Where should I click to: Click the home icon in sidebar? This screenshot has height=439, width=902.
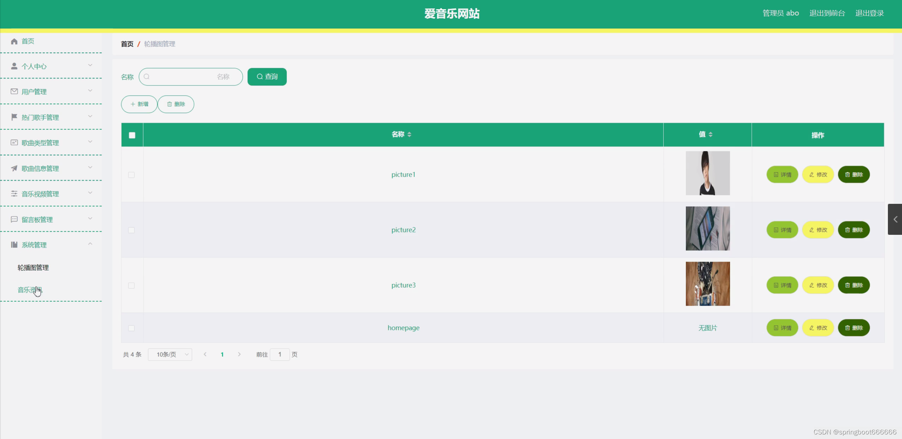pos(14,42)
